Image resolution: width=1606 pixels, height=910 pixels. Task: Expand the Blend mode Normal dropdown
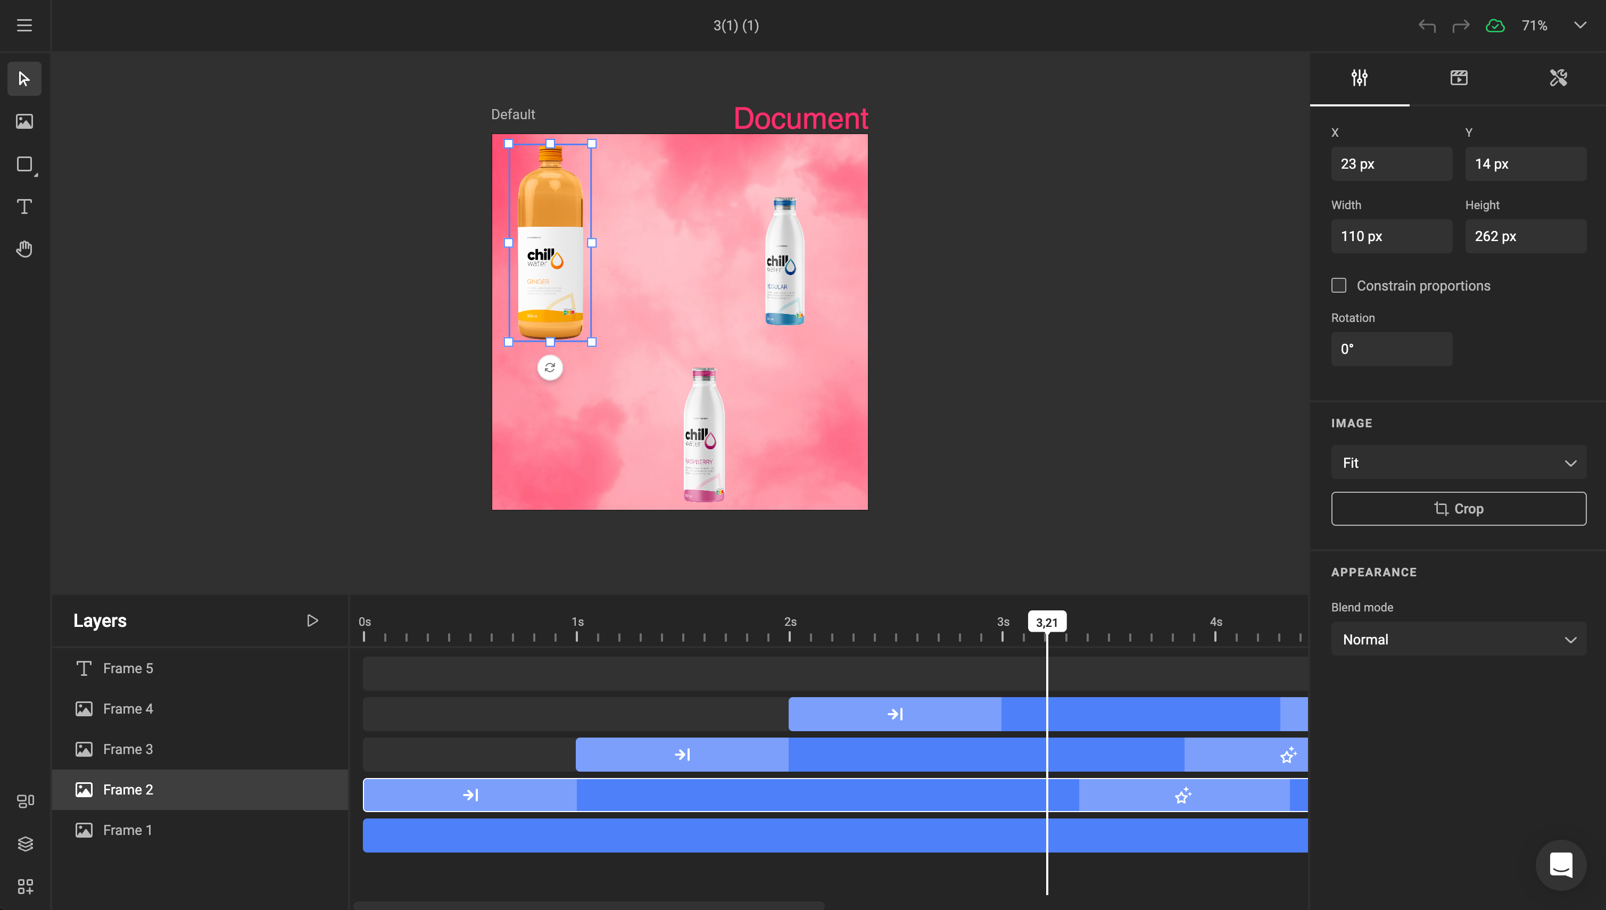point(1457,639)
